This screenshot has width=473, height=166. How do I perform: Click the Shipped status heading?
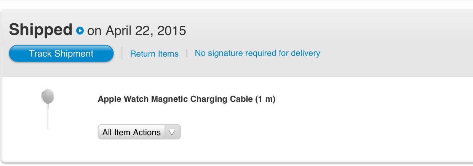tap(41, 30)
